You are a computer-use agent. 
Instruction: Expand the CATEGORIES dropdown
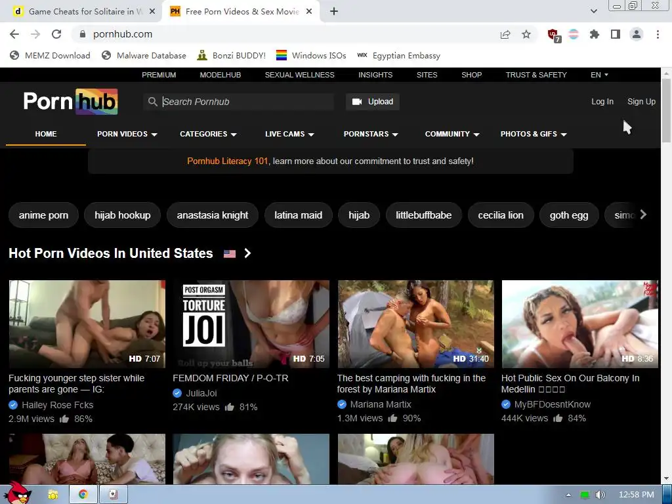click(208, 134)
